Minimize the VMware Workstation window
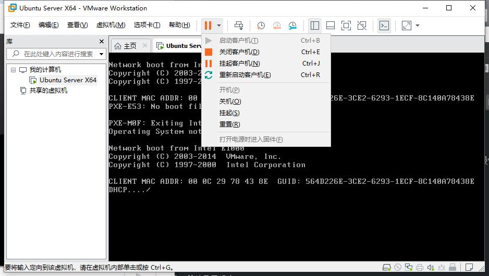489x276 pixels. pyautogui.click(x=426, y=8)
